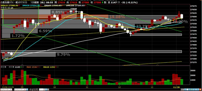The image size is (202, 91).
Task: Select the cursor pointer tool icon
Action: click(185, 89)
